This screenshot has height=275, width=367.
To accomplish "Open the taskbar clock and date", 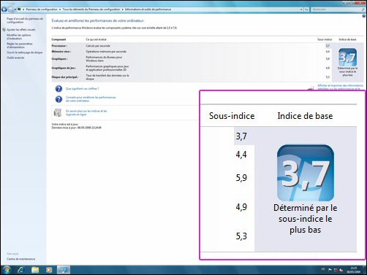I will click(353, 270).
